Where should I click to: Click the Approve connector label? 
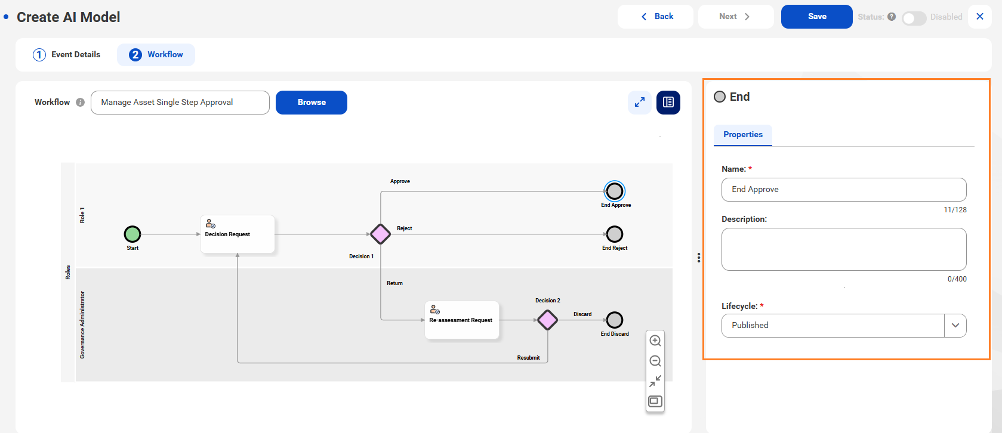pyautogui.click(x=400, y=181)
